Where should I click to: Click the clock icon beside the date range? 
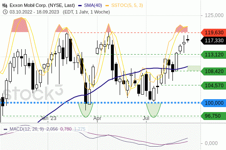[5, 12]
